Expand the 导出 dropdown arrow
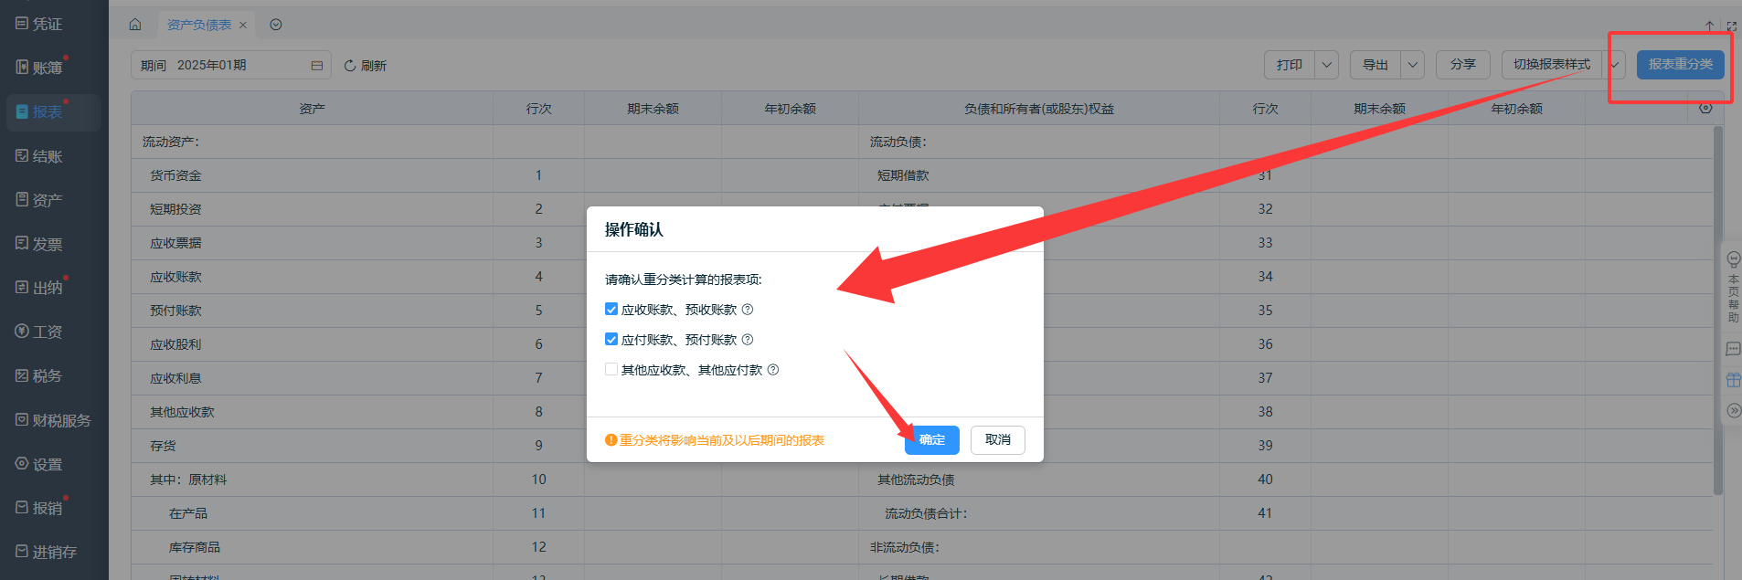Image resolution: width=1742 pixels, height=580 pixels. (1412, 65)
